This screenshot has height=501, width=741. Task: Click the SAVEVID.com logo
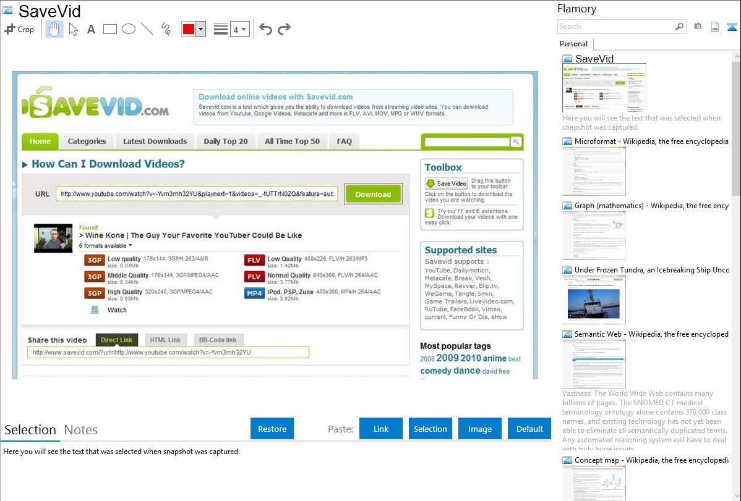(96, 104)
